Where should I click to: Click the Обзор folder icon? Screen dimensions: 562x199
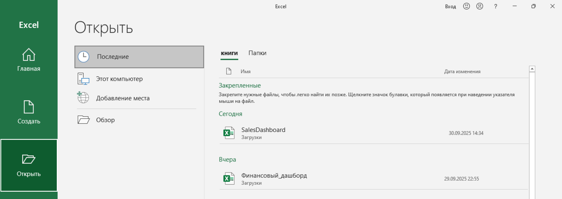[83, 120]
